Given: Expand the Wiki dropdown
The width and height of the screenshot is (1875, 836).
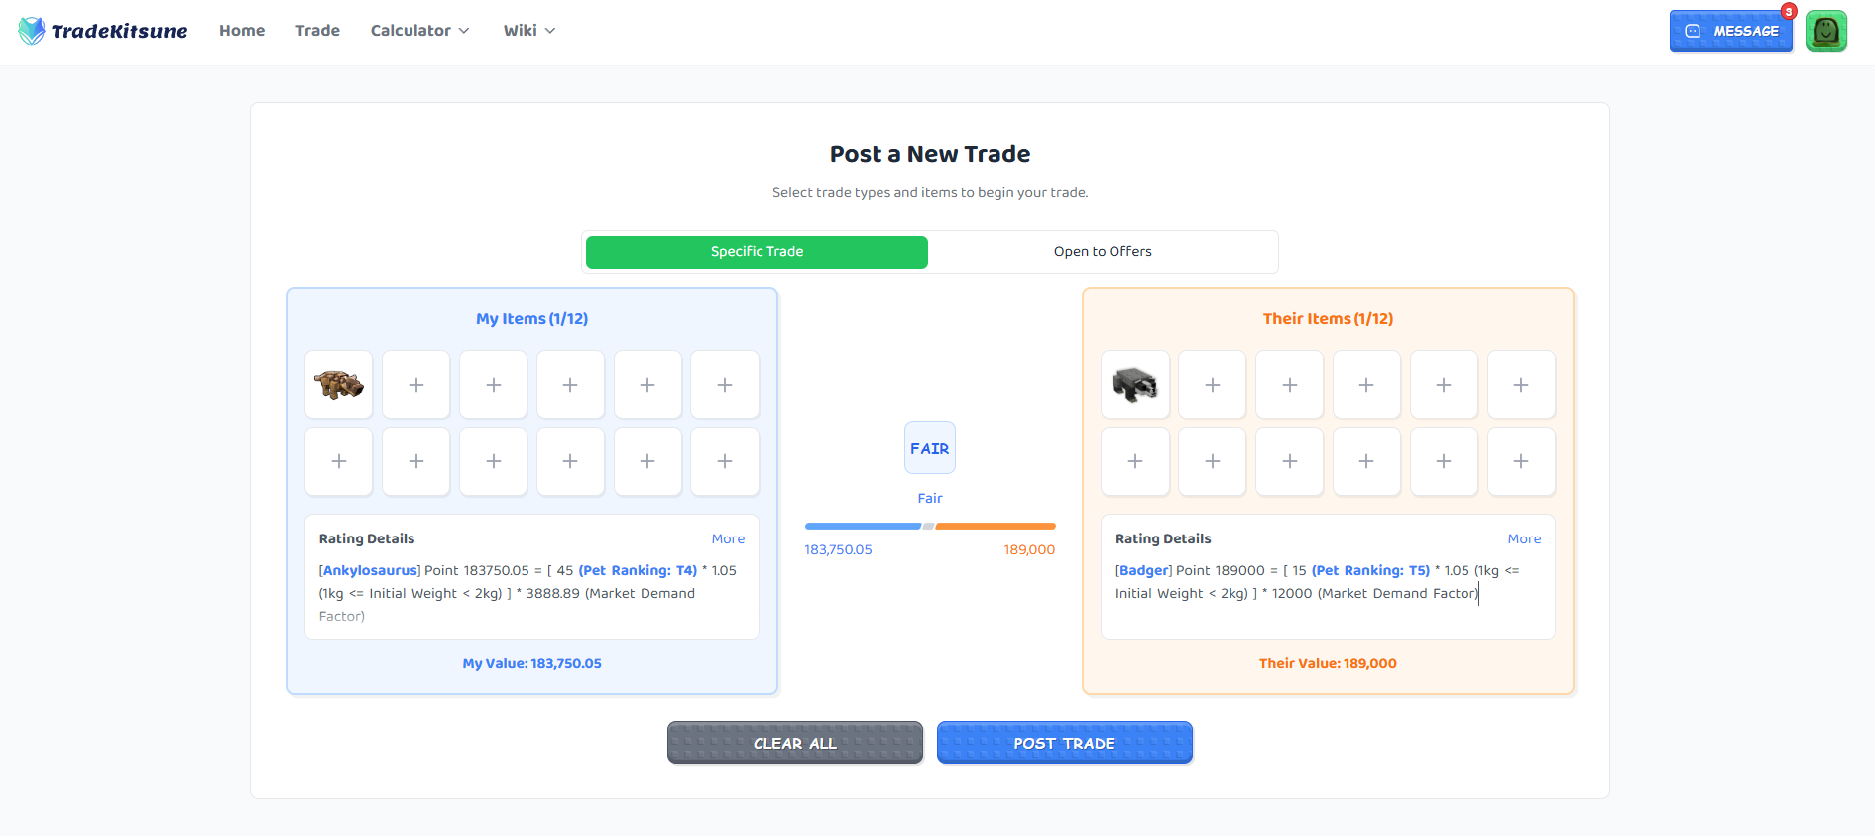Looking at the screenshot, I should 527,30.
